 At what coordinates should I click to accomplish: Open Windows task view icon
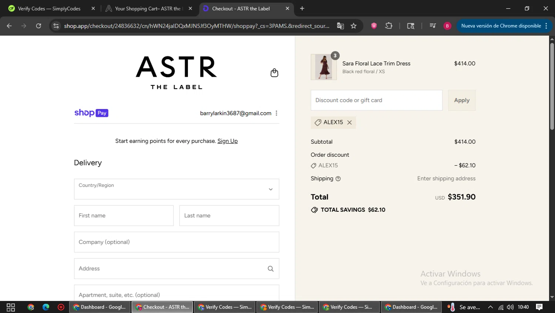coord(11,307)
